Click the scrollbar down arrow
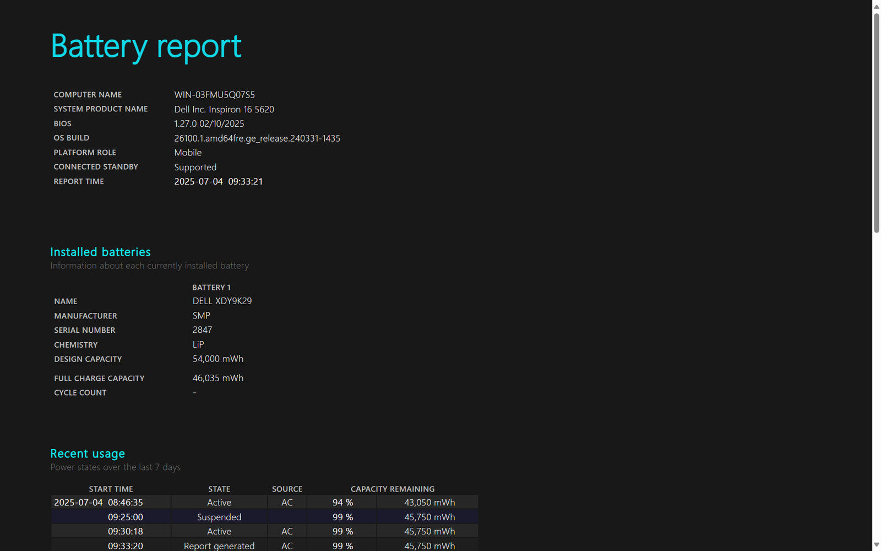 click(876, 545)
